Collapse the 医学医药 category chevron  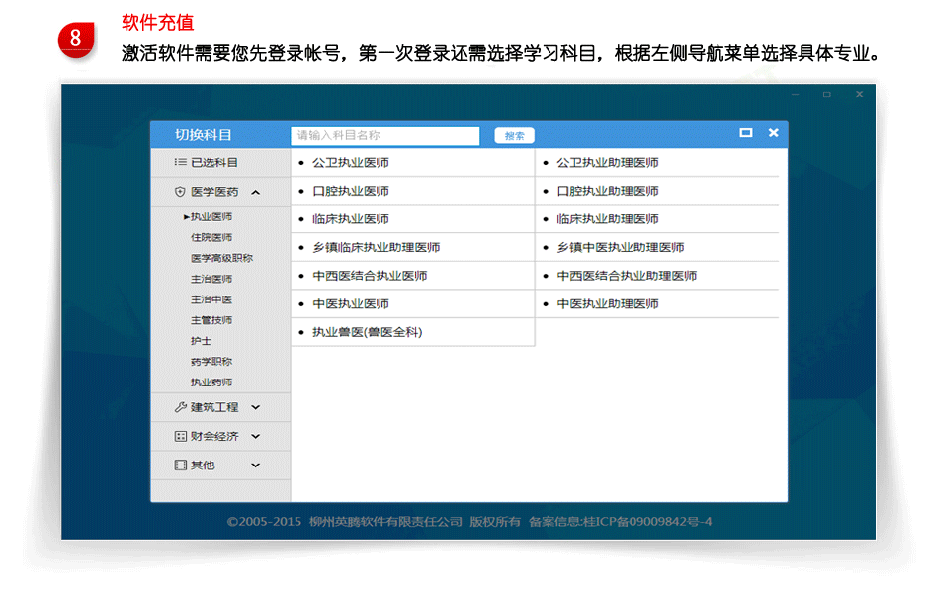[x=256, y=192]
